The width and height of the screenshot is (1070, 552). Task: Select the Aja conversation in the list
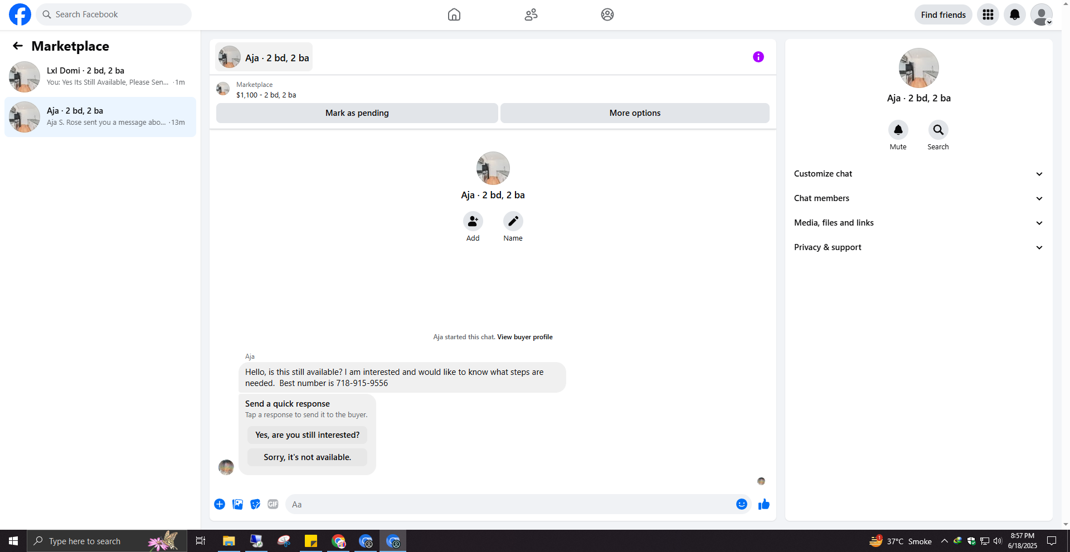100,117
